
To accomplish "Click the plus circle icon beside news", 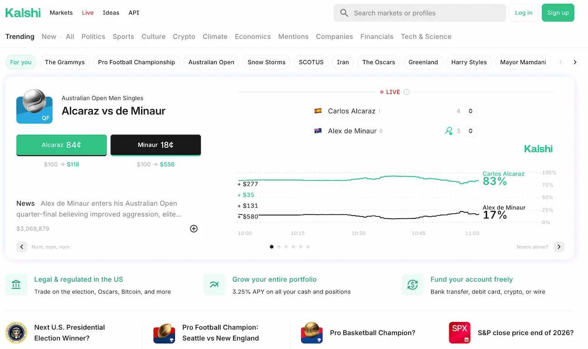I will pos(194,229).
